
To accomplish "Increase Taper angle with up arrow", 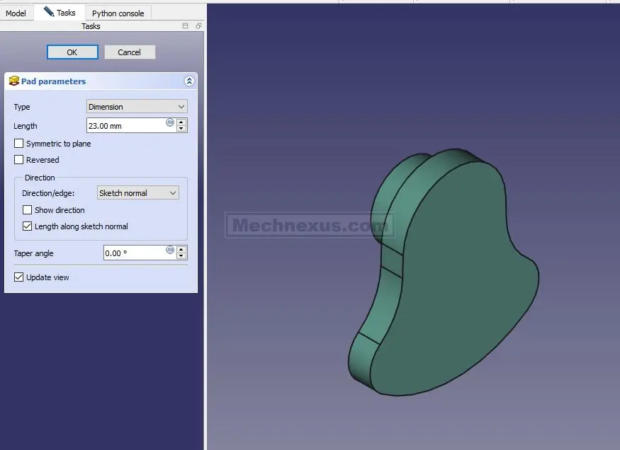I will coord(181,250).
